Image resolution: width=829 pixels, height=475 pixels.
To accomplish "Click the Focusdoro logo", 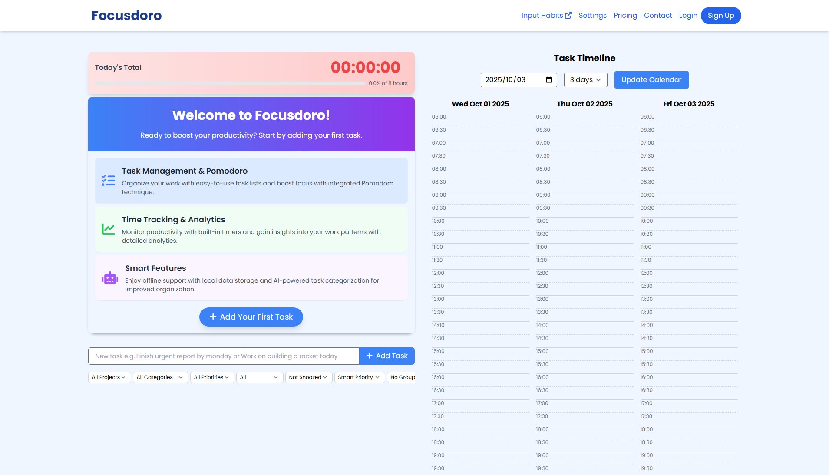I will pyautogui.click(x=126, y=16).
